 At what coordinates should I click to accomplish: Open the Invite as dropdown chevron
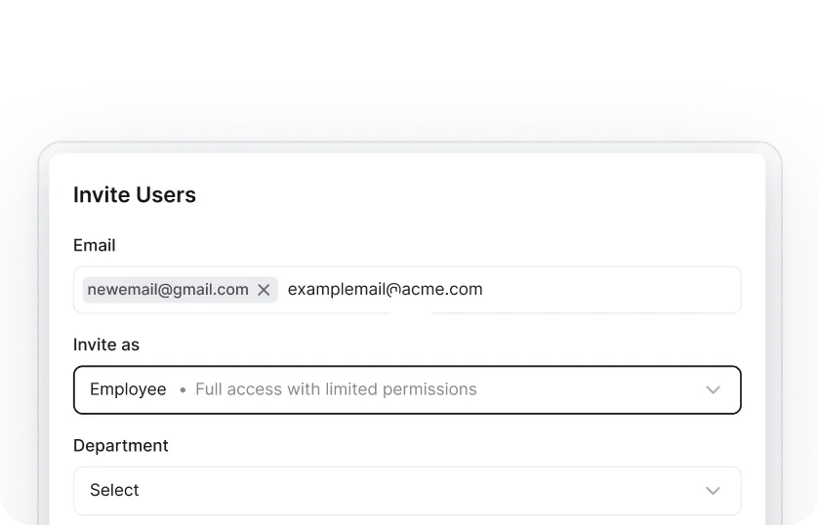click(713, 390)
